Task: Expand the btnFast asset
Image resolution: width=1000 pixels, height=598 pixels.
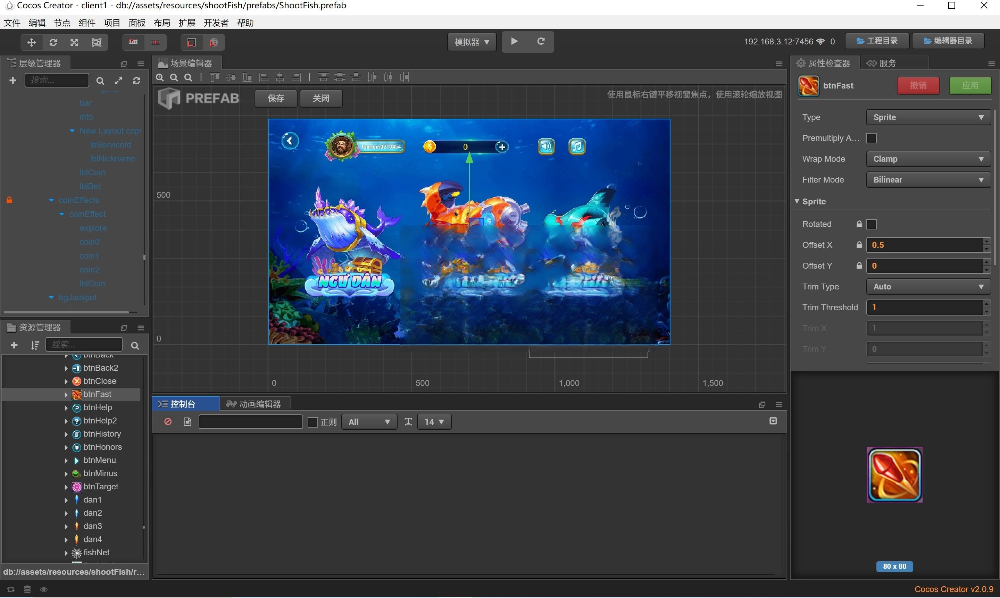Action: (x=66, y=395)
